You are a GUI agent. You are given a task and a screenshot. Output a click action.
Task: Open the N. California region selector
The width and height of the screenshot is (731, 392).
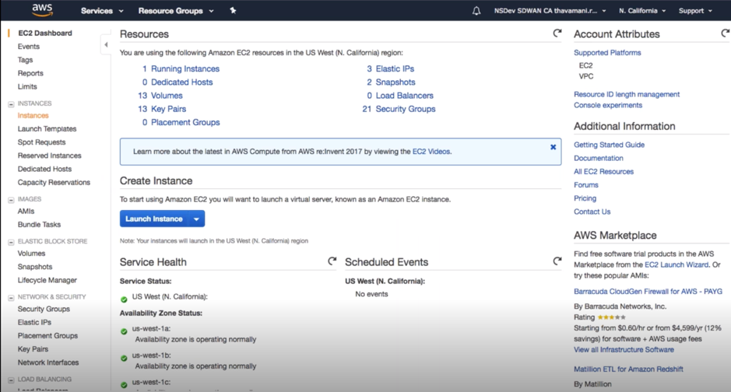(642, 11)
